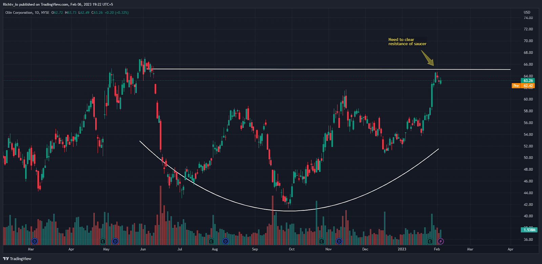Click the Aug label on time axis
This screenshot has width=542, height=264.
[215, 249]
